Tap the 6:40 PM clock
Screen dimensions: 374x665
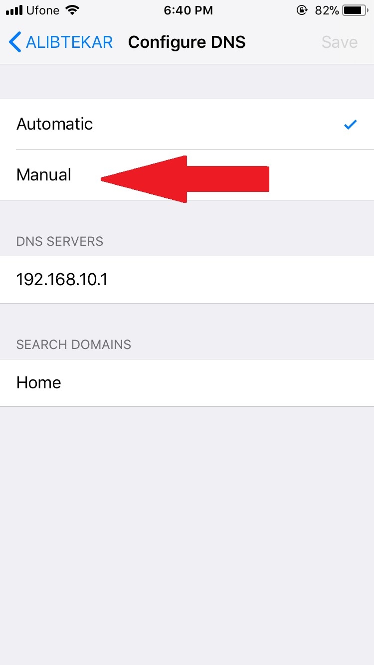point(188,10)
